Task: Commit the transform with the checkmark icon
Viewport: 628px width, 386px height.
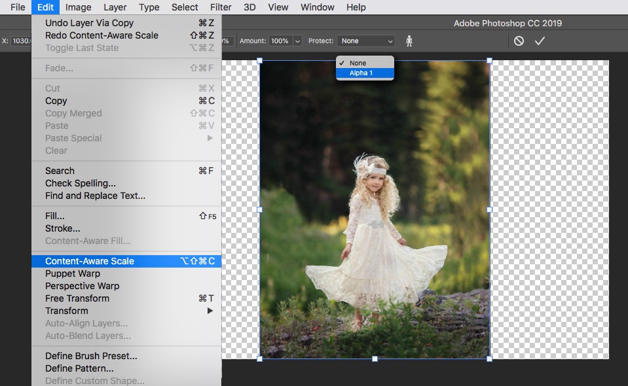Action: tap(540, 41)
